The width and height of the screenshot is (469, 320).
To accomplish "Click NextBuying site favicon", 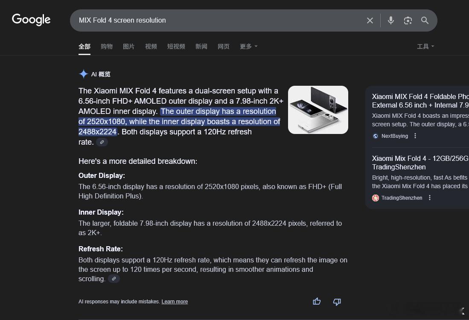I will pyautogui.click(x=376, y=136).
